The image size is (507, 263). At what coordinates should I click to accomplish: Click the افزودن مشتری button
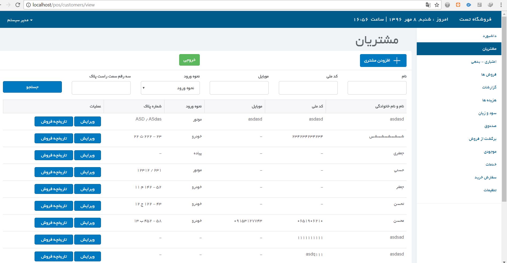(383, 61)
